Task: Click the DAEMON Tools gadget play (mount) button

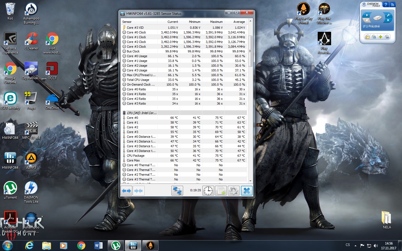Action: point(367,15)
